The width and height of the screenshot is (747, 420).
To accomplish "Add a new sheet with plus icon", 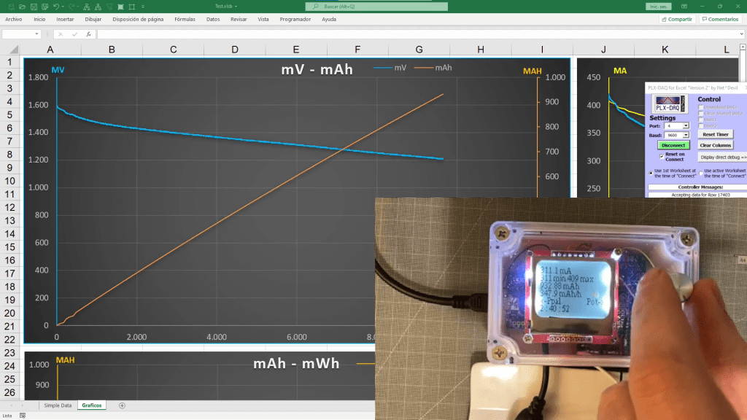I will pyautogui.click(x=122, y=405).
